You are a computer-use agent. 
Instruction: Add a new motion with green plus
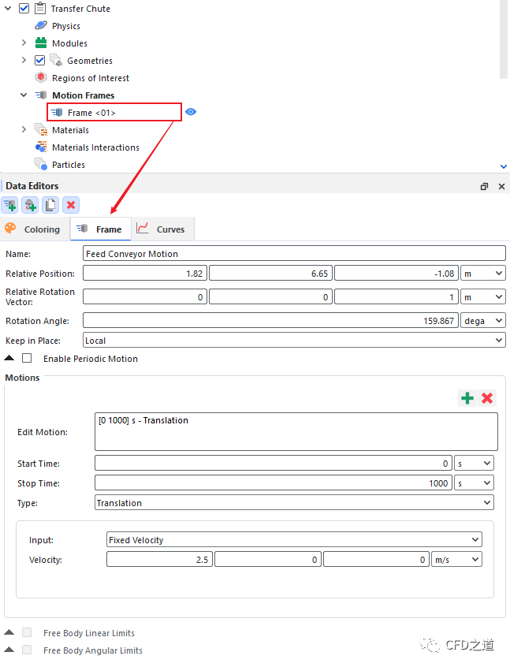(467, 398)
